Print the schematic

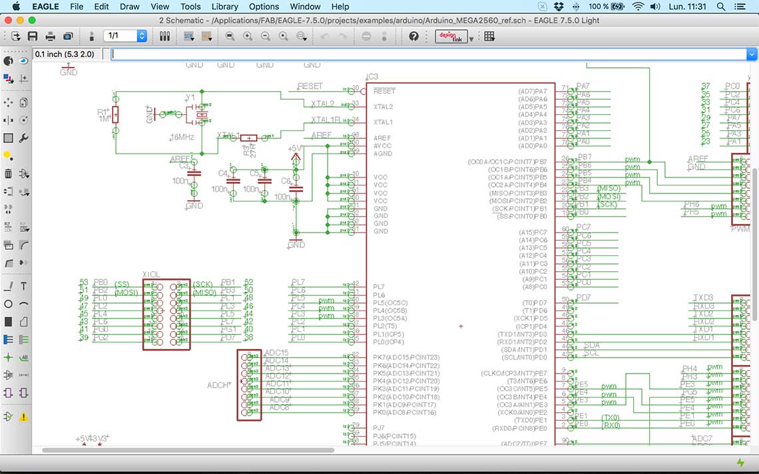click(50, 37)
